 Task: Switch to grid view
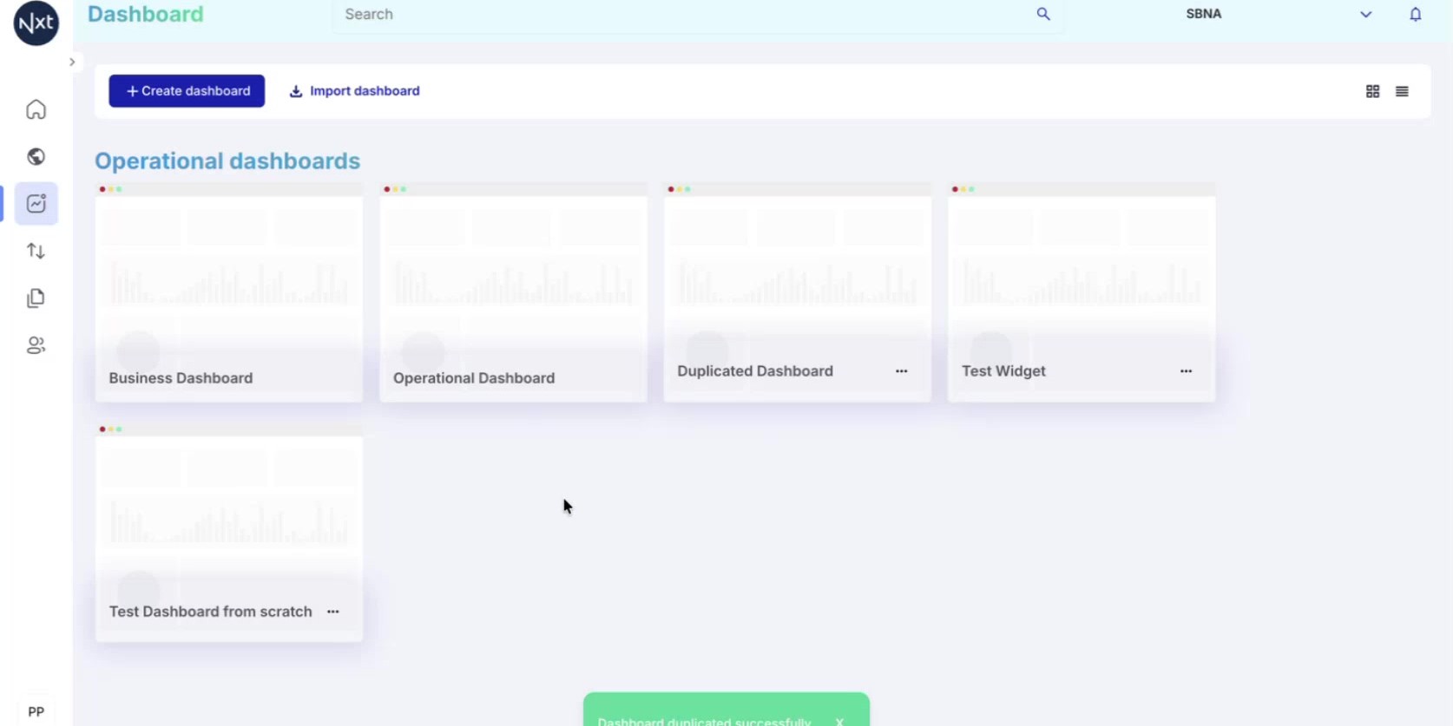(x=1372, y=91)
